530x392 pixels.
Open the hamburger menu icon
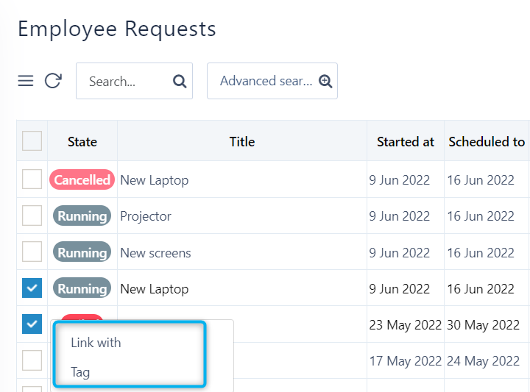coord(26,81)
